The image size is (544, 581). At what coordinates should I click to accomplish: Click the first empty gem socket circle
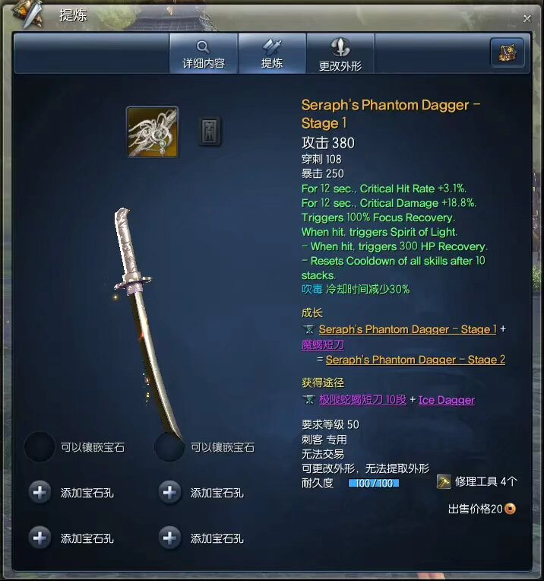[x=40, y=446]
